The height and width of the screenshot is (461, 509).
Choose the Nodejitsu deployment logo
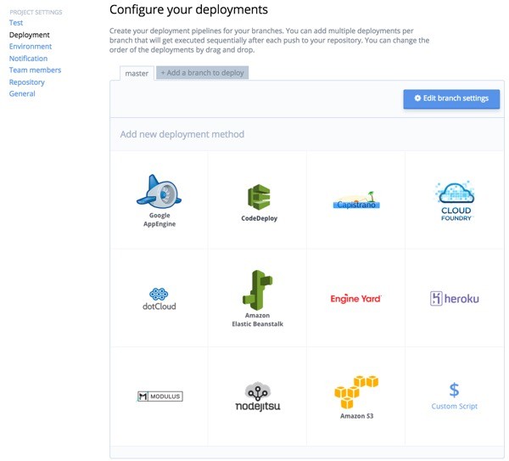[258, 396]
